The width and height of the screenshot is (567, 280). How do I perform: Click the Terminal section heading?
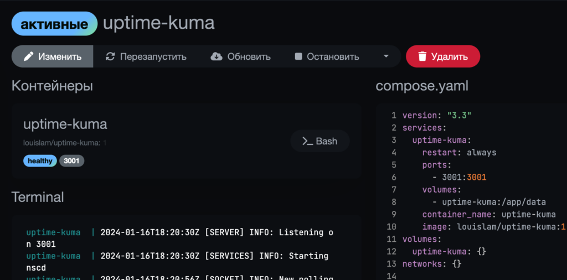pos(38,197)
